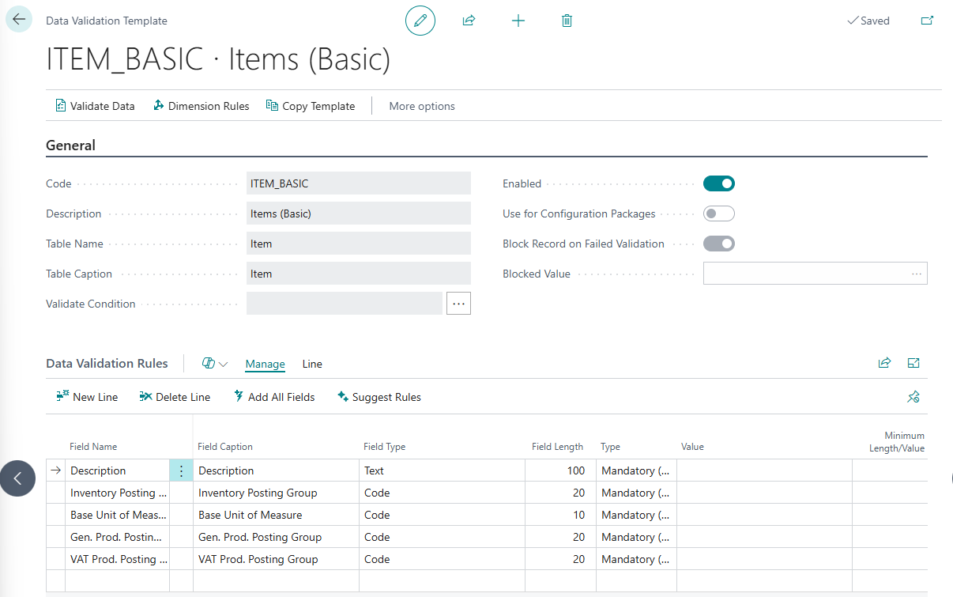Click the Validate Data action
This screenshot has width=953, height=597.
pos(95,106)
